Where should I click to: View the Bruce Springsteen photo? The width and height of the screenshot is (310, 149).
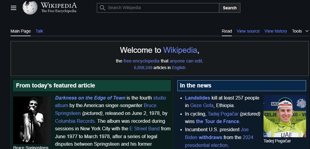[x=32, y=120]
